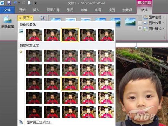The height and width of the screenshot is (126, 168).
Task: Switch to the 插入 ribbon tab
Action: click(36, 10)
